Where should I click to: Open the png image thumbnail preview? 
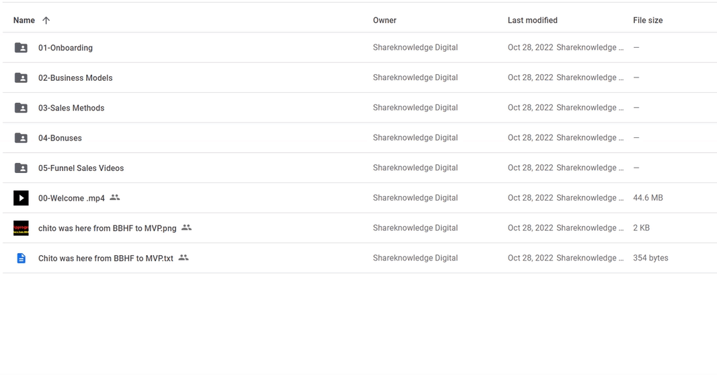21,228
